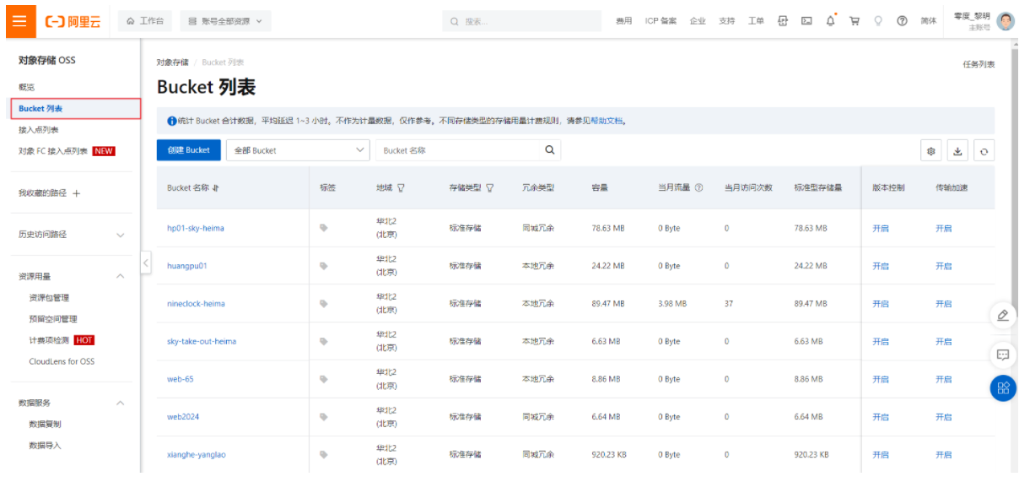
Task: Click the download export icon
Action: click(x=957, y=151)
